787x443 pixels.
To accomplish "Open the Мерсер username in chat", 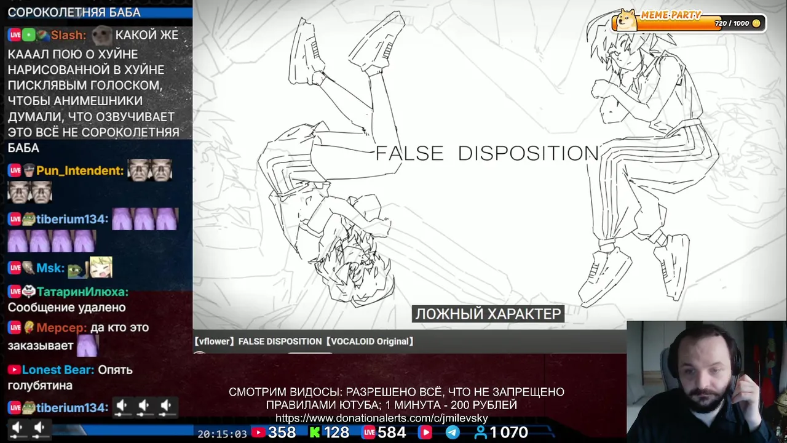I will (61, 327).
